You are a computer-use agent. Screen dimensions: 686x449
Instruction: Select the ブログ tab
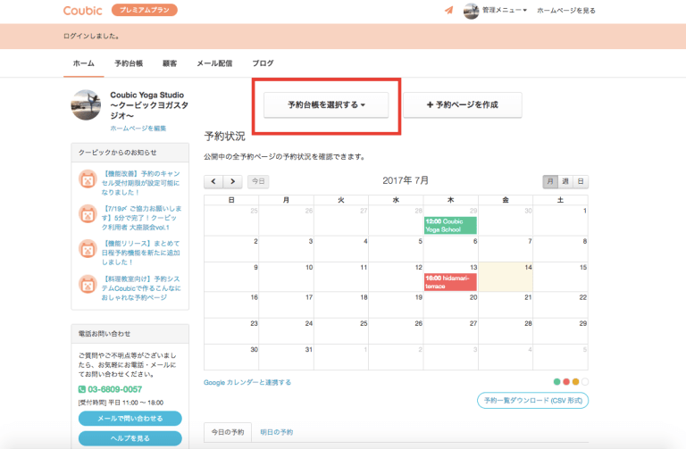(263, 63)
